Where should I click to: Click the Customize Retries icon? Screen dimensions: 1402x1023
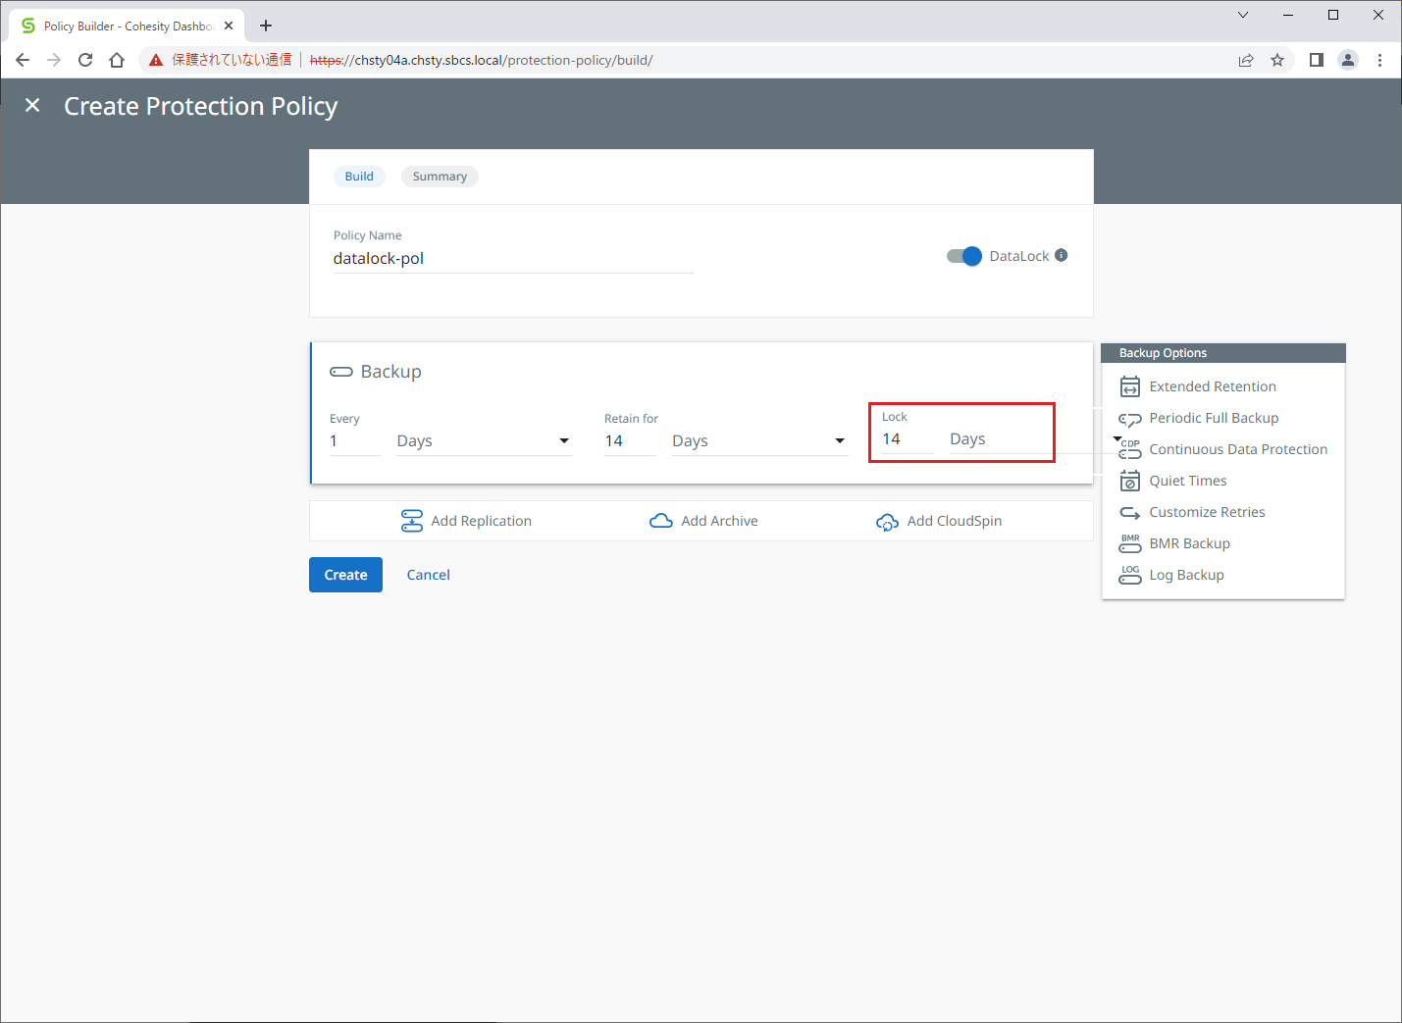1130,512
